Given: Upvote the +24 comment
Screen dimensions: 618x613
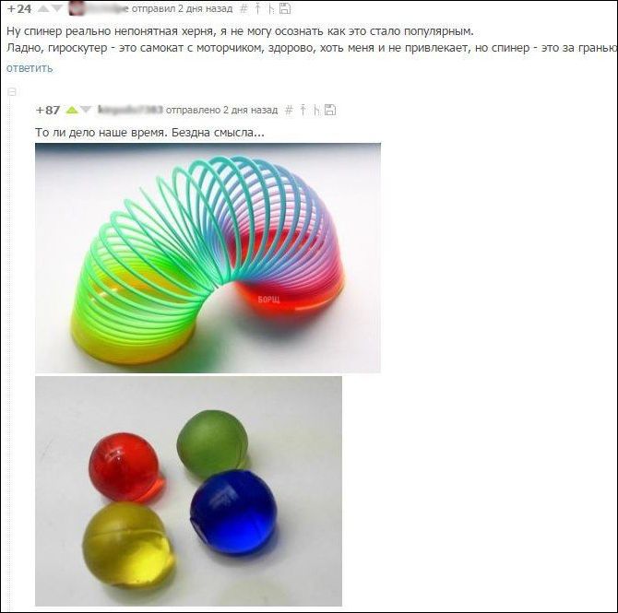Looking at the screenshot, I should point(43,8).
